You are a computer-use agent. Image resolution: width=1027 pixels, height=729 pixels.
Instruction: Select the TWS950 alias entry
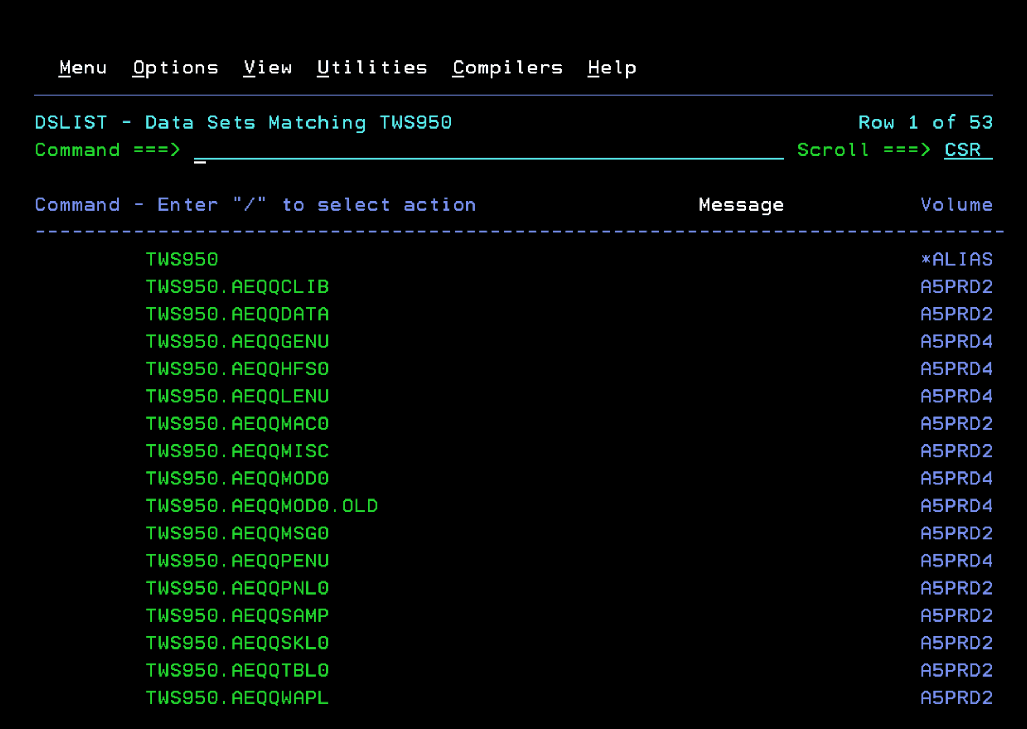(x=182, y=260)
